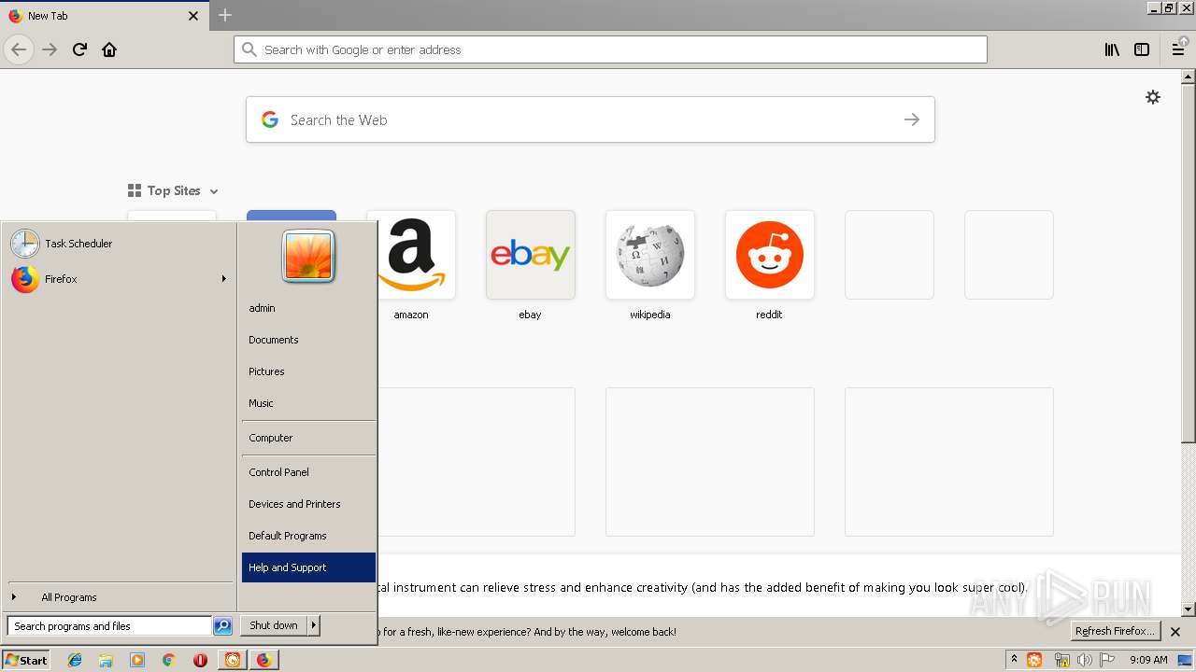This screenshot has height=672, width=1196.
Task: Click the user account picture in Start menu
Action: (308, 257)
